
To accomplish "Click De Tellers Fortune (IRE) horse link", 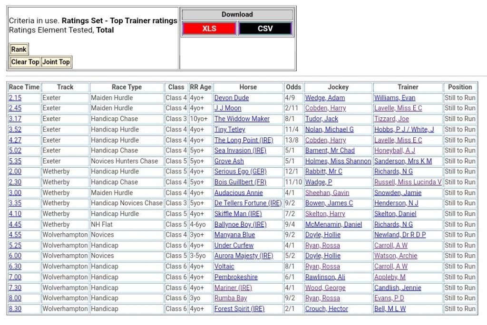I will pos(248,203).
